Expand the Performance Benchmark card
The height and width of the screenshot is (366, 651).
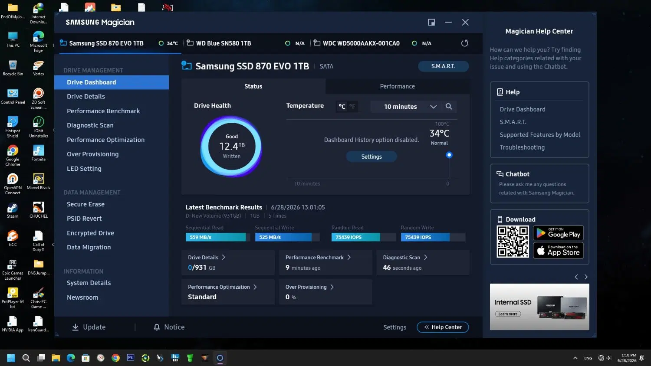tap(325, 262)
